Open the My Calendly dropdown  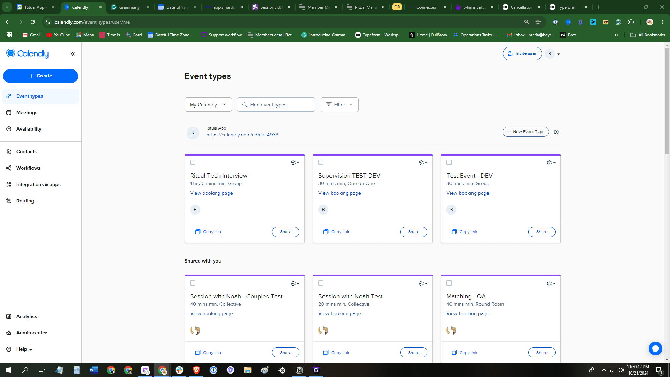click(208, 105)
